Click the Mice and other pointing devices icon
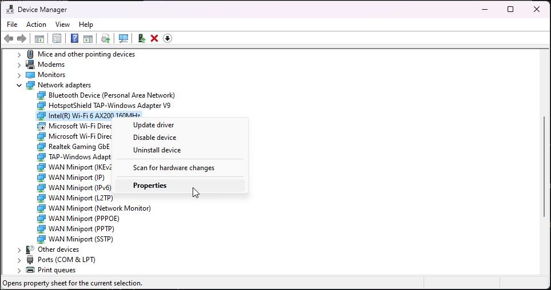The height and width of the screenshot is (290, 551). pyautogui.click(x=30, y=54)
